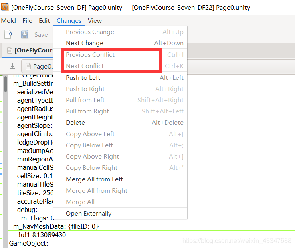Choose Next Change from Changes menu
The height and width of the screenshot is (248, 295).
[120, 43]
